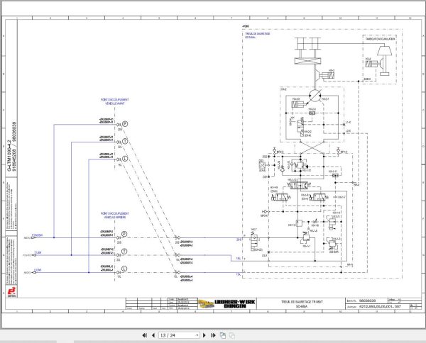The height and width of the screenshot is (343, 426).
Task: Click the 'POINT D'ACCOUPLEMENT VEHICULE AVANT' label
Action: [114, 101]
